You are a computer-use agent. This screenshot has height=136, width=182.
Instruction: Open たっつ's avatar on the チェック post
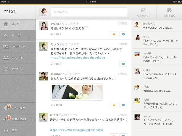(44, 117)
